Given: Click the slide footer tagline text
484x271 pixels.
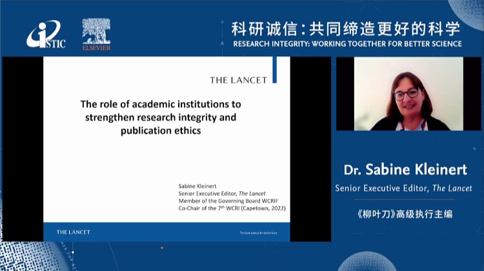Looking at the screenshot, I should 258,233.
